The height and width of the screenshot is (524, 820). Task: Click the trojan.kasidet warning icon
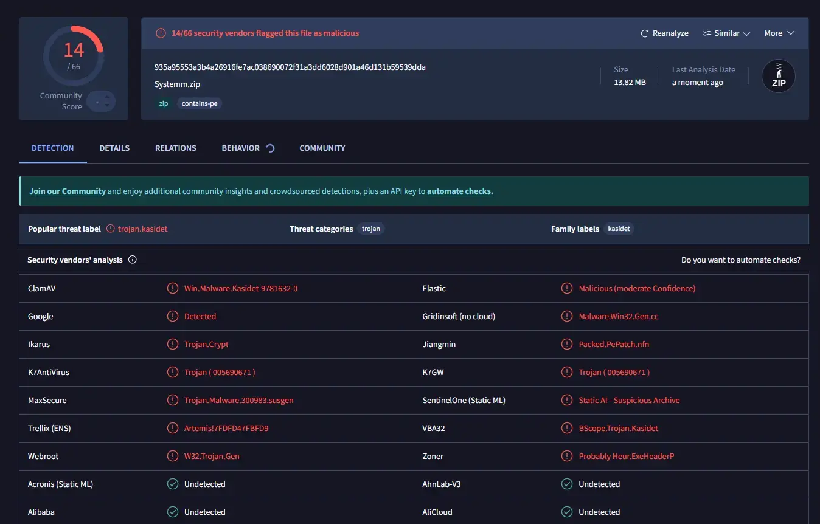coord(111,229)
